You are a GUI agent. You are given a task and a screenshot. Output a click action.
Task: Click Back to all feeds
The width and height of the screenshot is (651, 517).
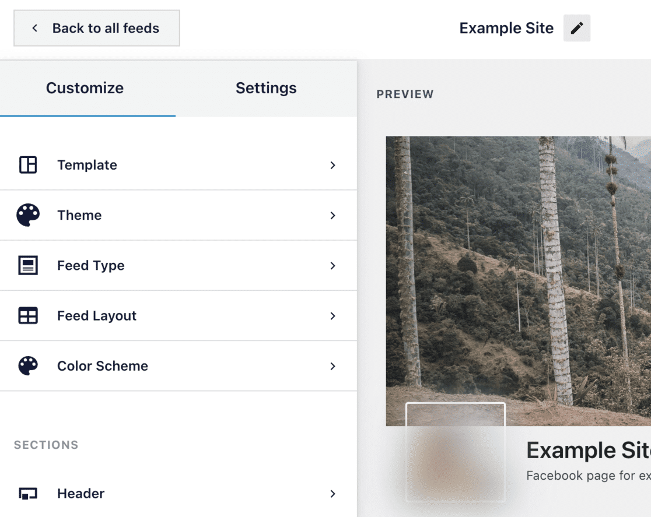pos(96,27)
